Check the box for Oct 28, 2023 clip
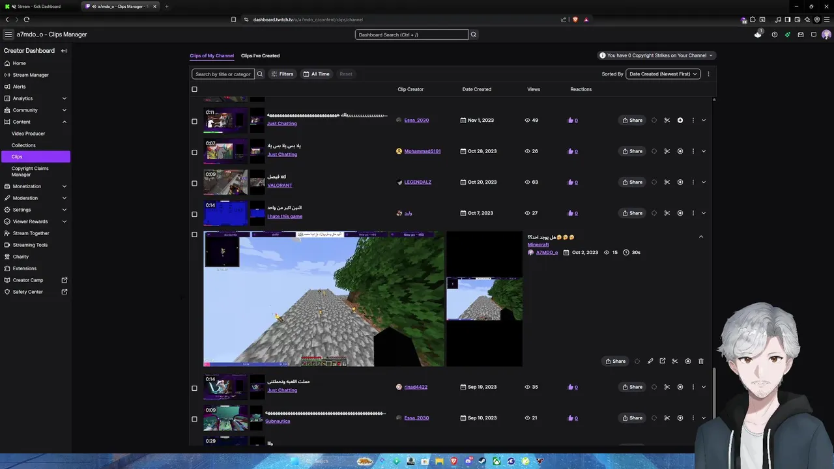Image resolution: width=834 pixels, height=469 pixels. (x=194, y=152)
